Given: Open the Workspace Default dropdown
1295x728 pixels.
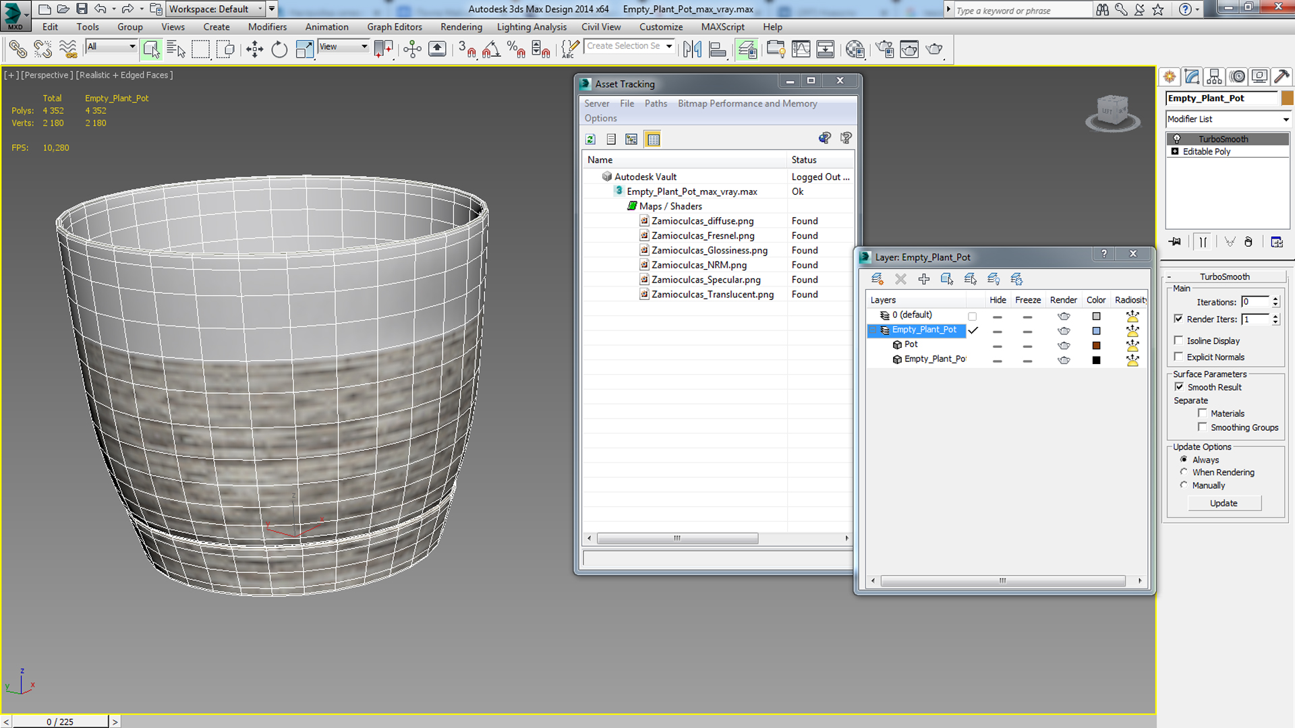Looking at the screenshot, I should click(216, 9).
